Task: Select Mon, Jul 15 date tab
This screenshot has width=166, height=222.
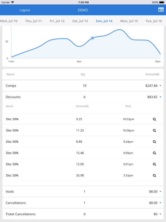Action: (129, 21)
